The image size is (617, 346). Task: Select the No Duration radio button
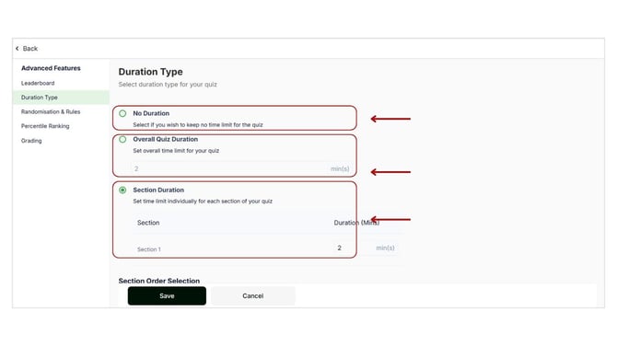pyautogui.click(x=122, y=113)
